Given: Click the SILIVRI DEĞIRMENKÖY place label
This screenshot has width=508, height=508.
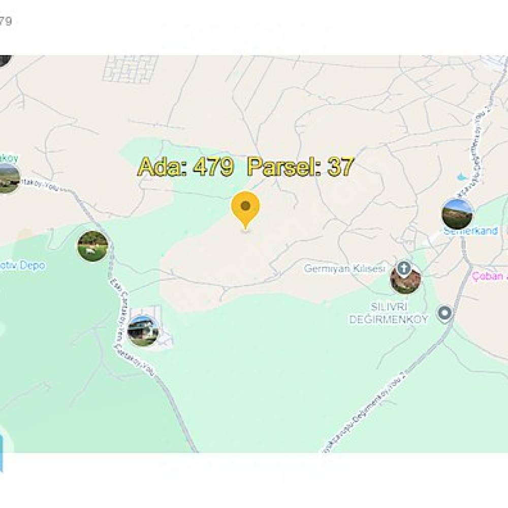Looking at the screenshot, I should click(389, 313).
